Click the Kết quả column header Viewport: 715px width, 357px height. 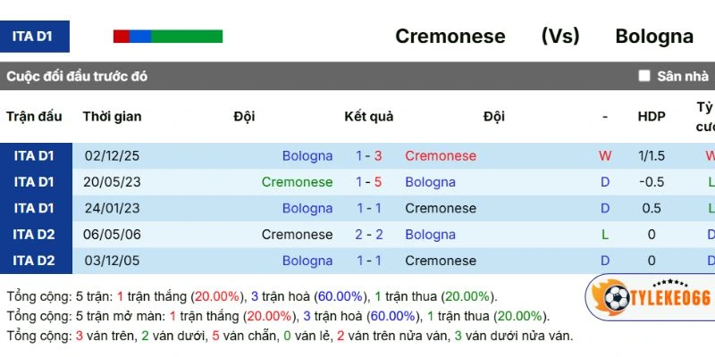click(x=368, y=116)
